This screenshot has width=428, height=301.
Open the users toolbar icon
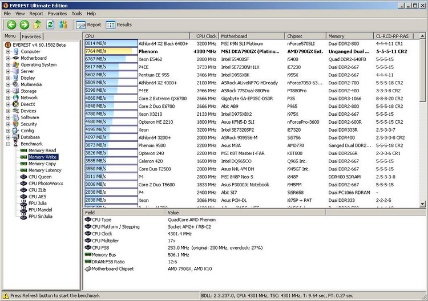coord(63,25)
